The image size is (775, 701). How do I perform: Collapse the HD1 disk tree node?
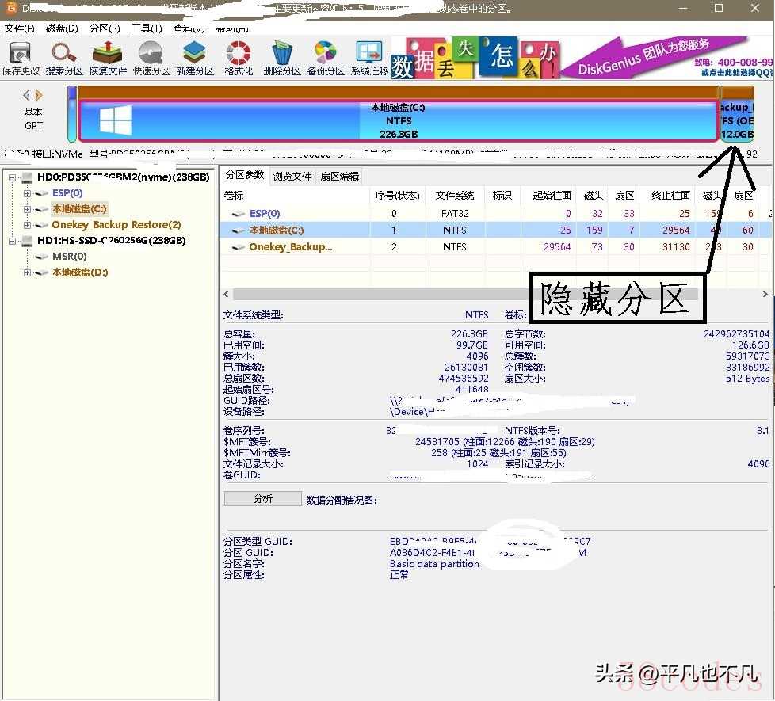tap(13, 241)
